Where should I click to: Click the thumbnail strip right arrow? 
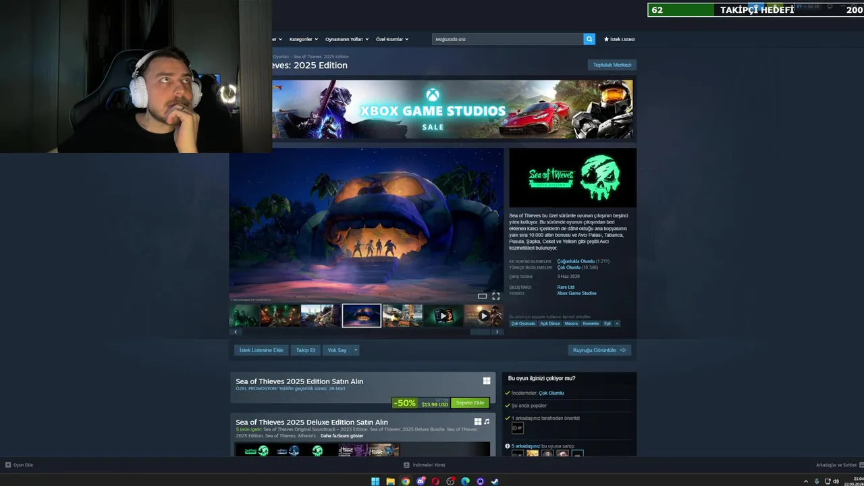[x=497, y=331]
